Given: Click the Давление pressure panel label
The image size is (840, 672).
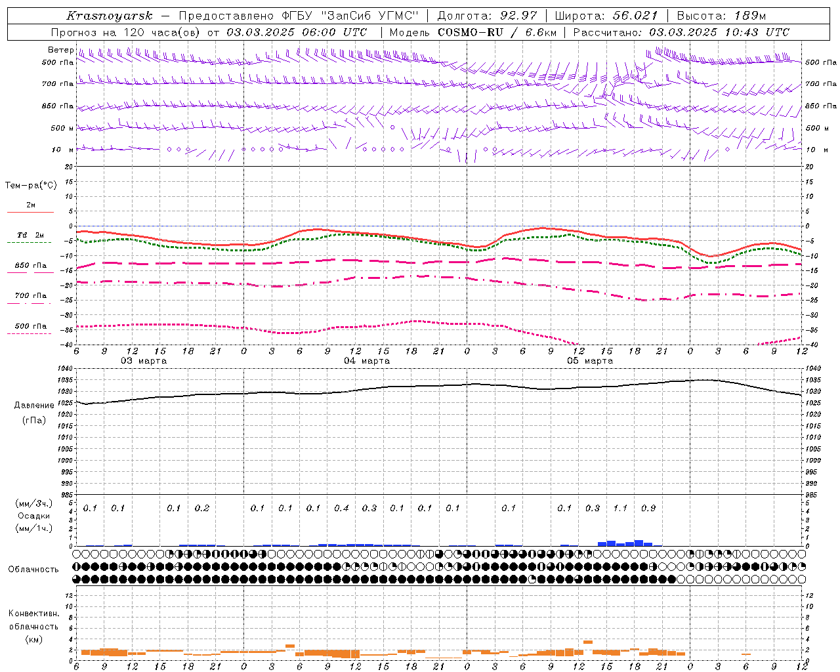Looking at the screenshot, I should click(34, 406).
